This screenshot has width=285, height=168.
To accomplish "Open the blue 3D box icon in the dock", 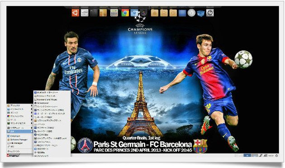I will coord(201,13).
